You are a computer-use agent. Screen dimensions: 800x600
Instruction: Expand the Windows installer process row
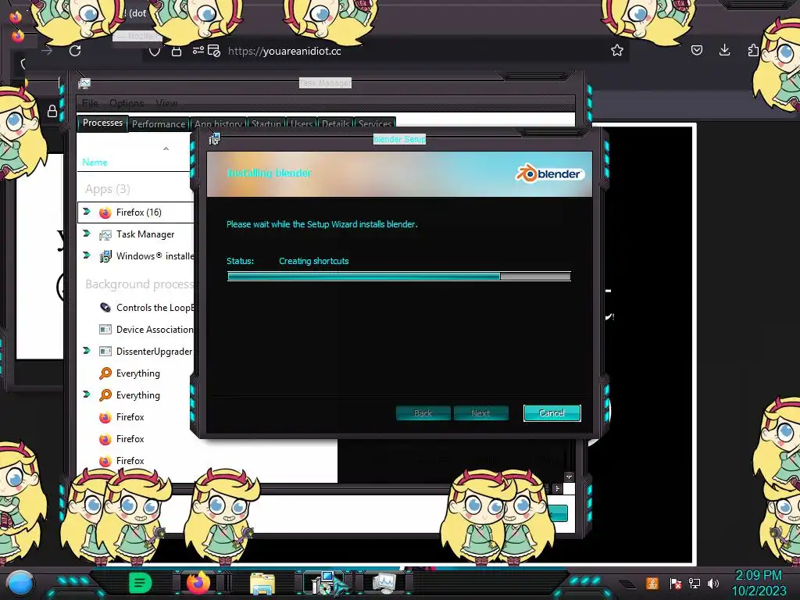click(86, 255)
